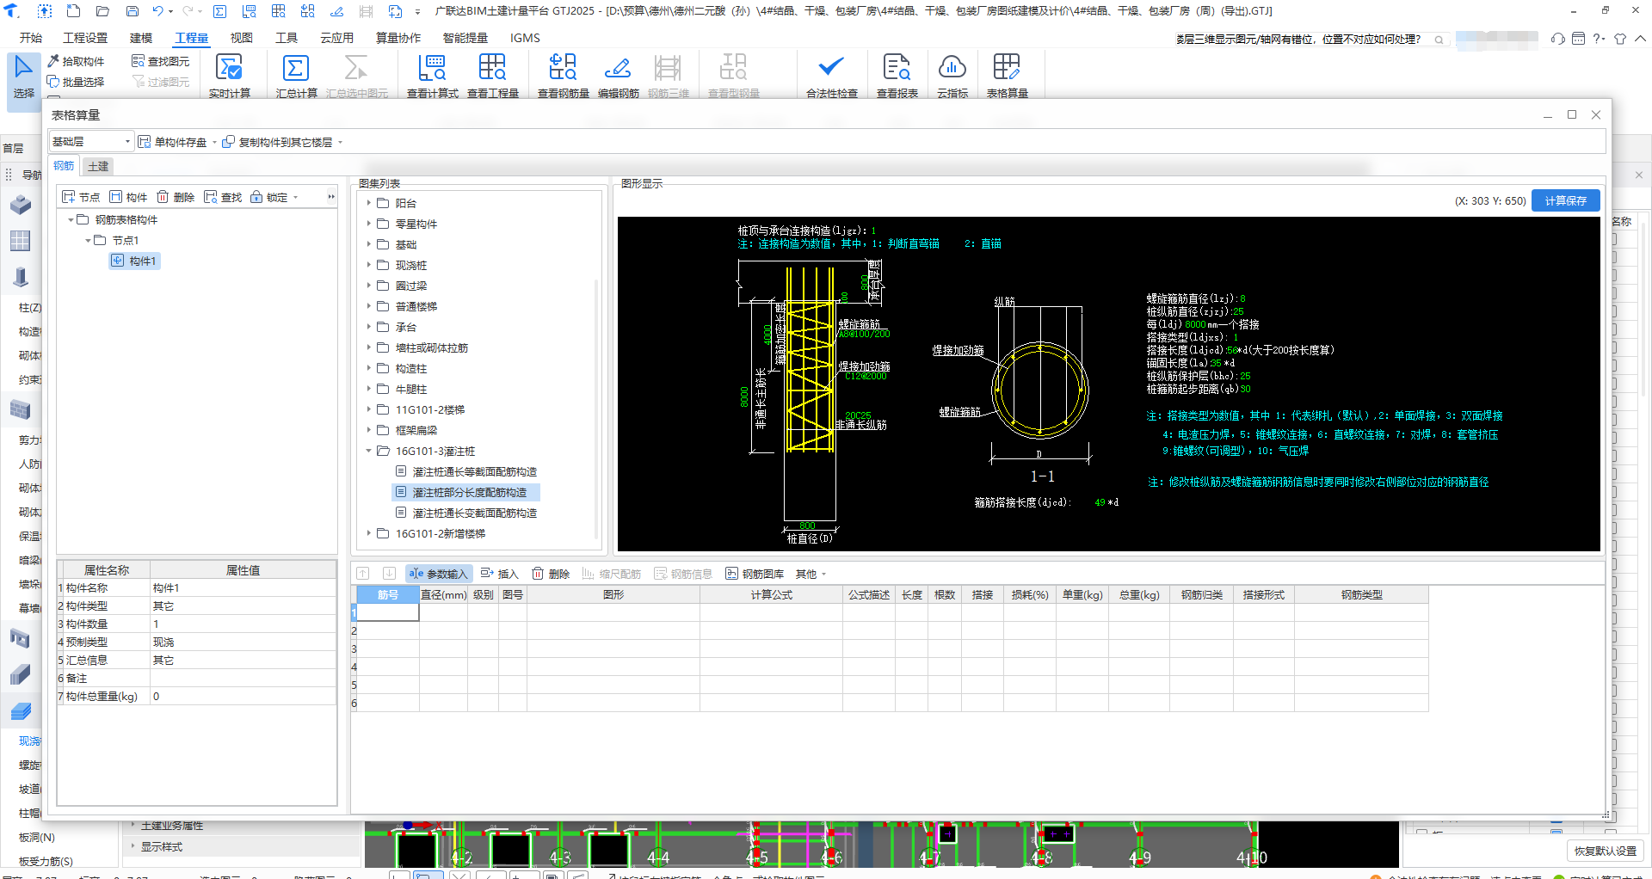Add a 节点 in the component tree toolbar
Image resolution: width=1652 pixels, height=879 pixels.
[x=82, y=197]
